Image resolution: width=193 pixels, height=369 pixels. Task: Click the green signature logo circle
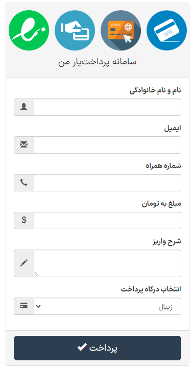tap(29, 30)
